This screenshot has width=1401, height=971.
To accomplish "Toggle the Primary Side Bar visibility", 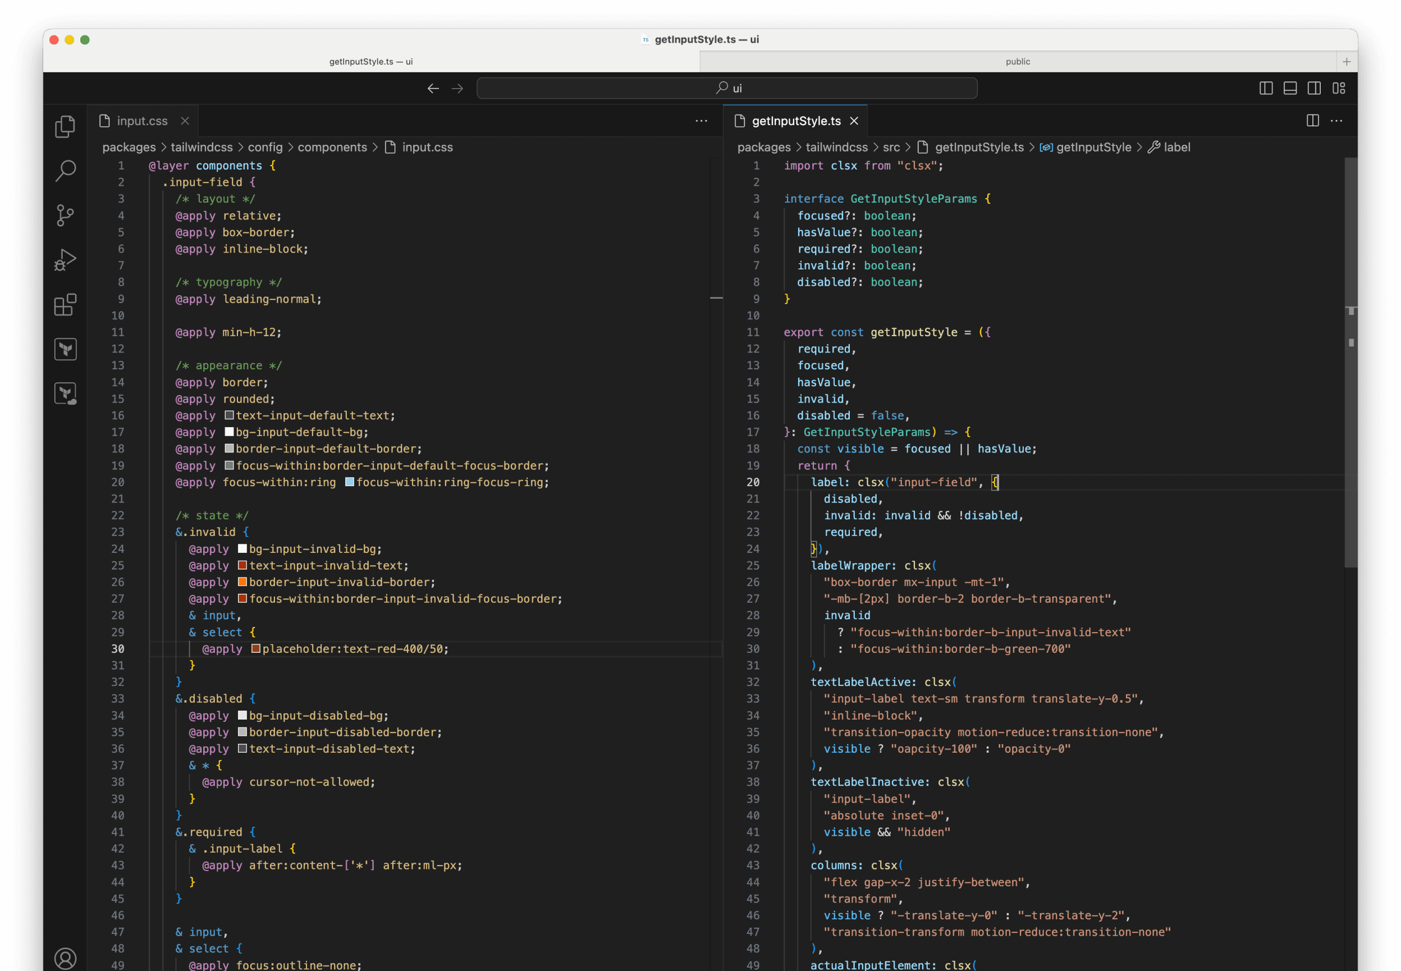I will click(1265, 88).
